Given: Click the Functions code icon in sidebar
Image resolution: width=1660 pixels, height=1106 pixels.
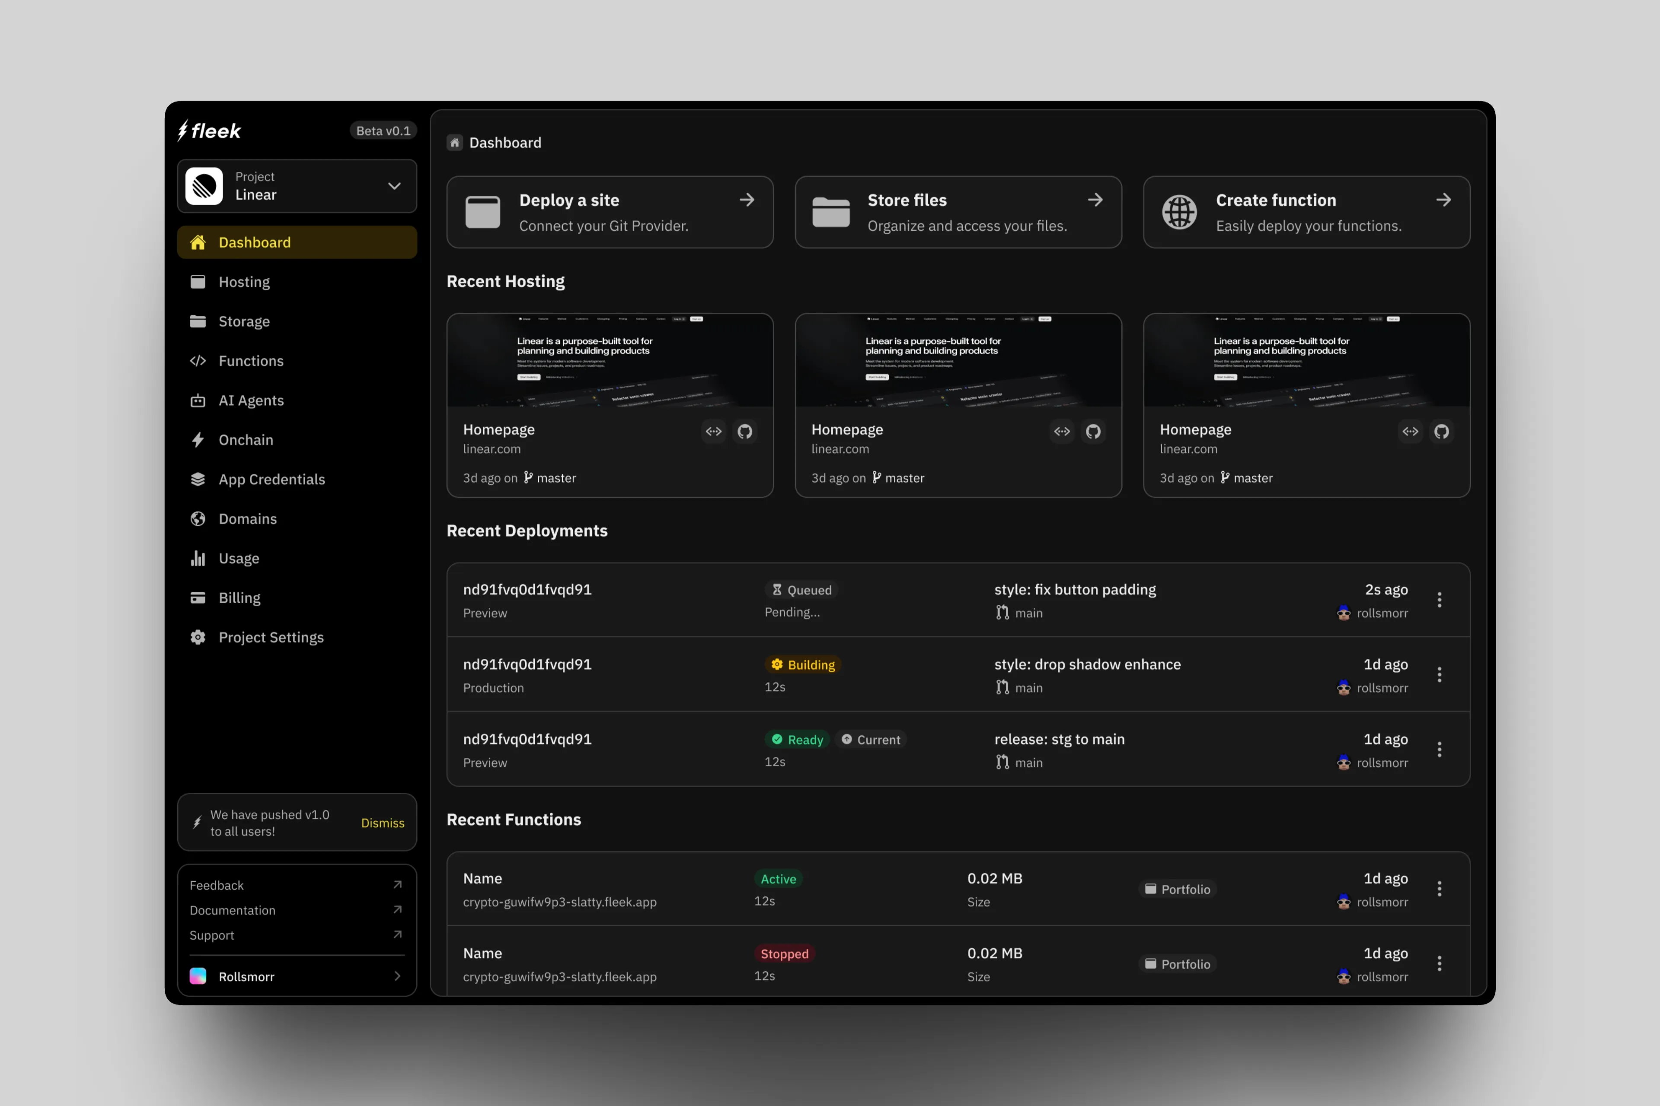Looking at the screenshot, I should point(198,360).
